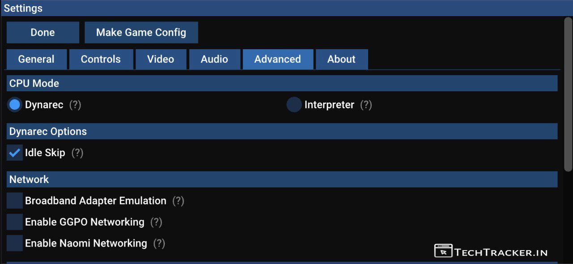Open the Audio settings tab
Screen dimensions: 573x264
[214, 60]
